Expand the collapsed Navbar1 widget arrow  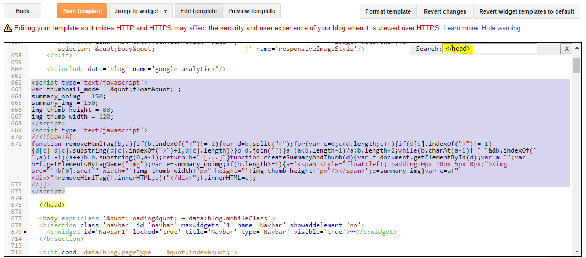click(x=25, y=232)
